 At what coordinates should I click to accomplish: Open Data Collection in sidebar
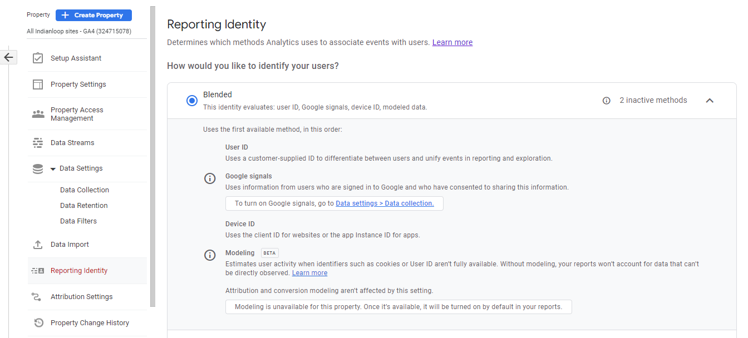[85, 190]
